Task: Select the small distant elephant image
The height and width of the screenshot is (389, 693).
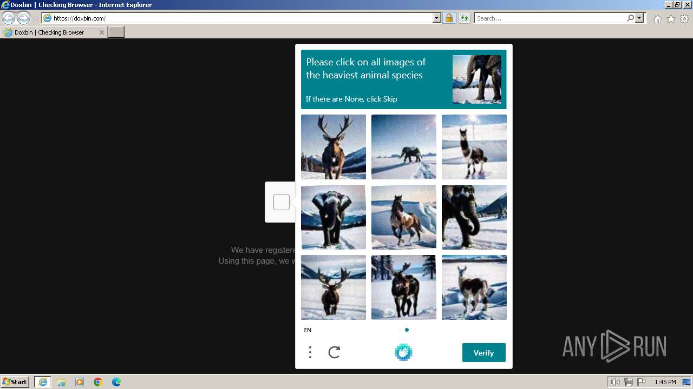Action: tap(404, 147)
